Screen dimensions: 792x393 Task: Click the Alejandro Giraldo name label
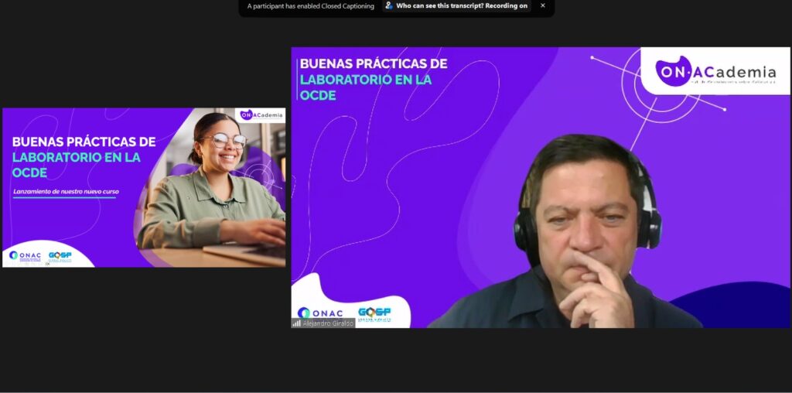[327, 323]
